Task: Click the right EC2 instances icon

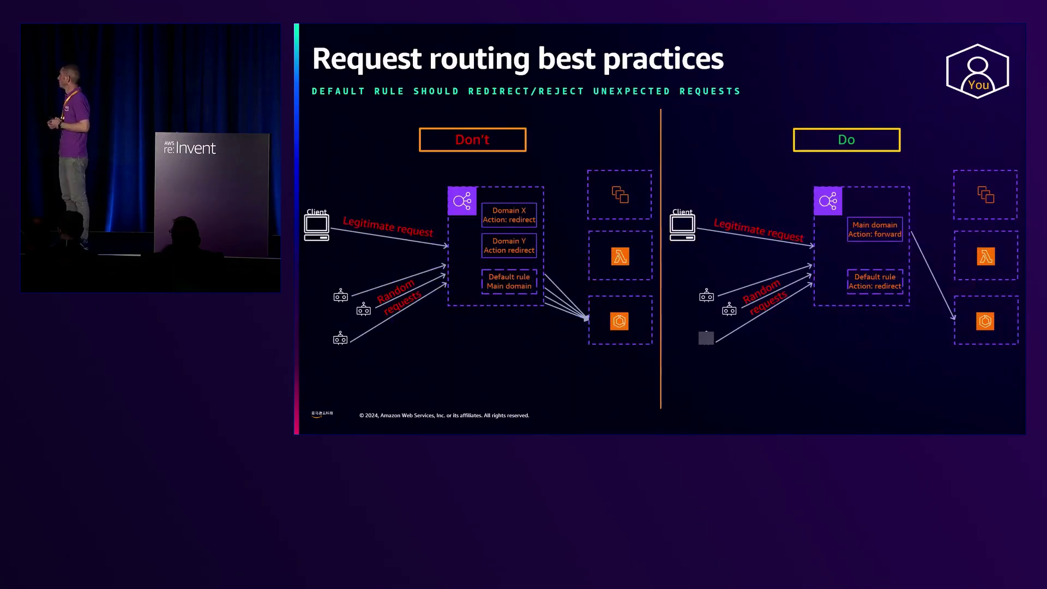Action: click(986, 195)
